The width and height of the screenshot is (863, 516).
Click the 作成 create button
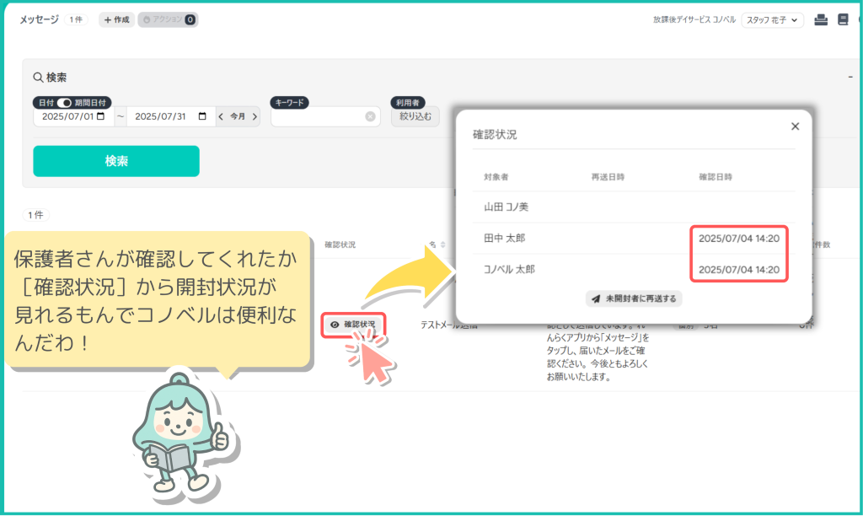point(116,19)
